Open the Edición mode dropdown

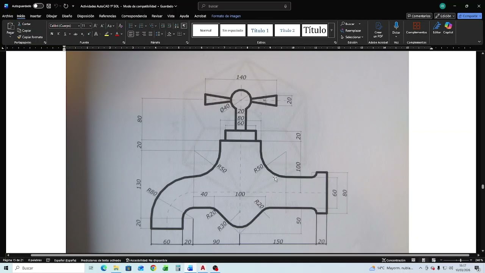[x=445, y=16]
